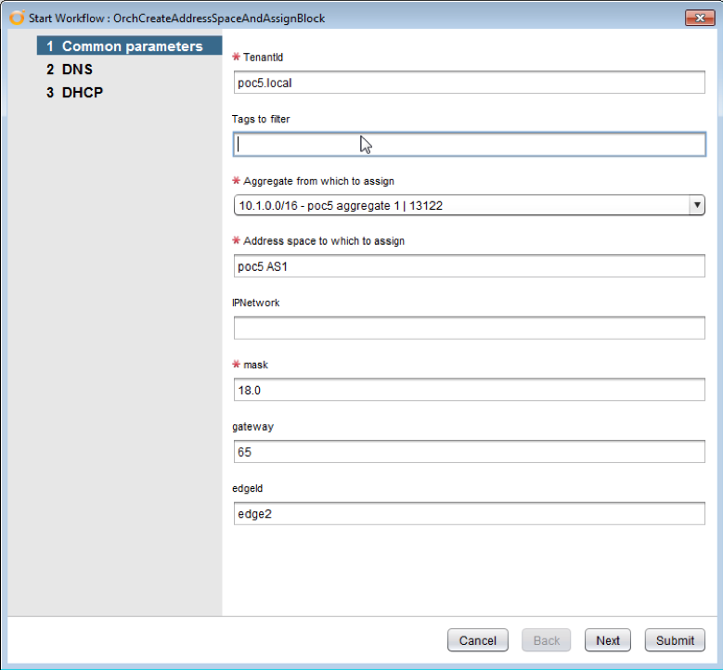Select the Common parameters step

click(129, 46)
